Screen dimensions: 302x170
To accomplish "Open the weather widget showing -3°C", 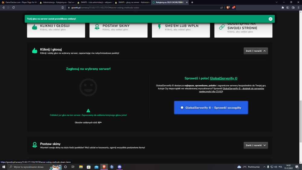I will [248, 167].
